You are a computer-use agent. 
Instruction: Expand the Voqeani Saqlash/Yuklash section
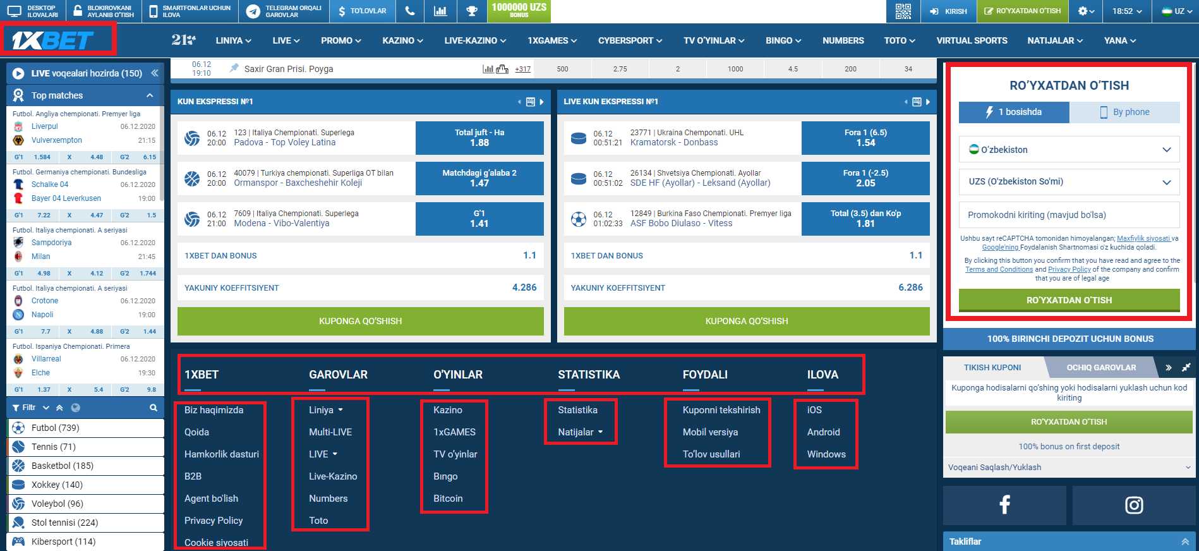pyautogui.click(x=1069, y=468)
